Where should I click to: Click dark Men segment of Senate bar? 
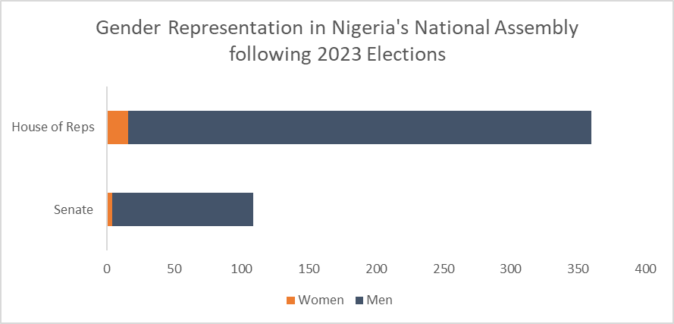[182, 209]
